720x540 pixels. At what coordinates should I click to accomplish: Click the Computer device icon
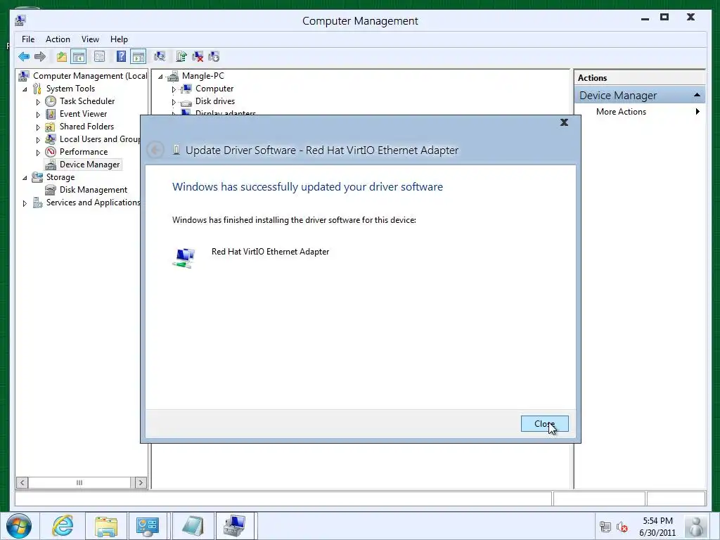click(x=186, y=89)
